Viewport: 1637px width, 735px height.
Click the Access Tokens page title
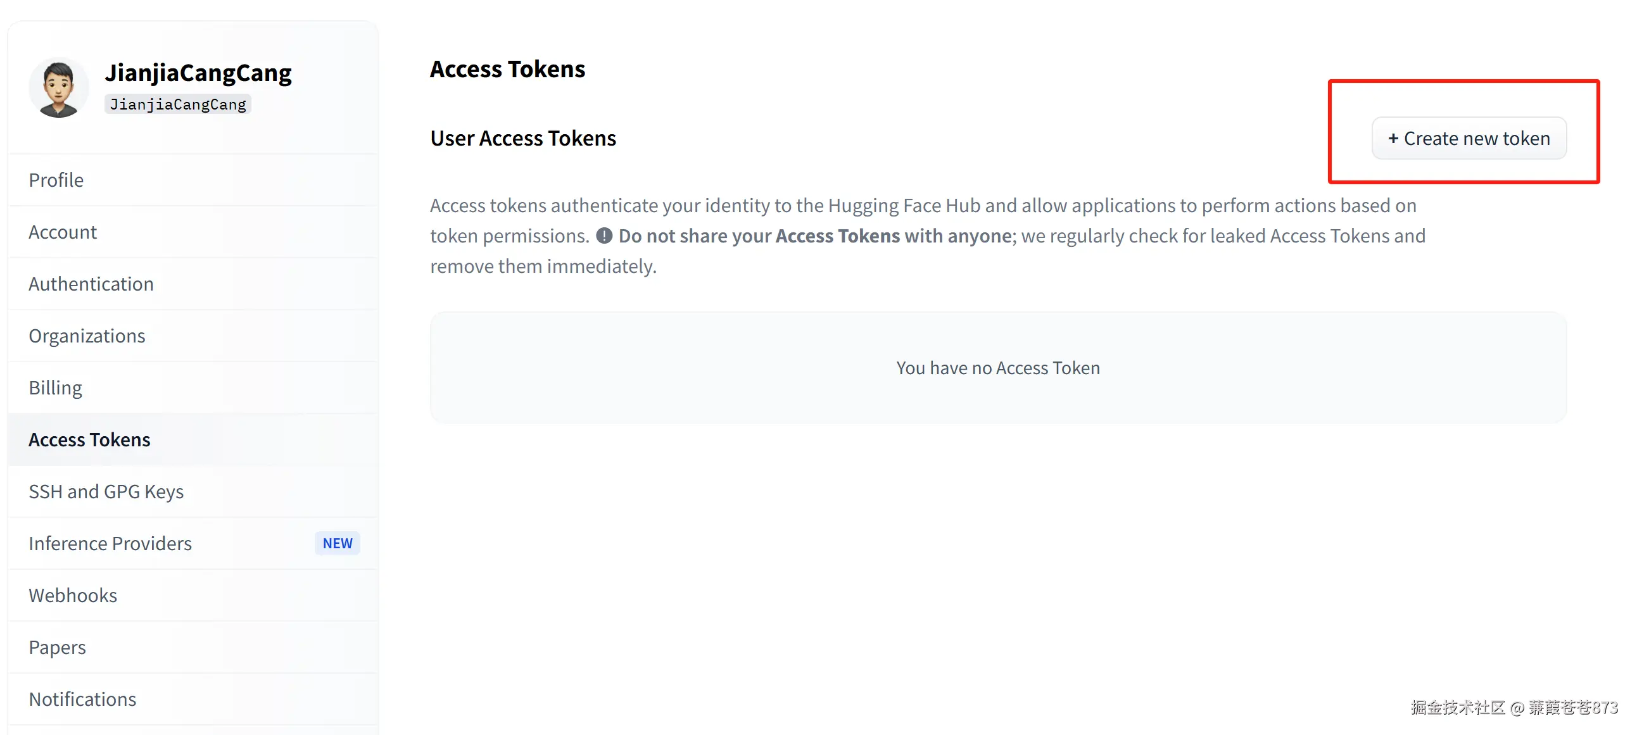click(x=507, y=69)
